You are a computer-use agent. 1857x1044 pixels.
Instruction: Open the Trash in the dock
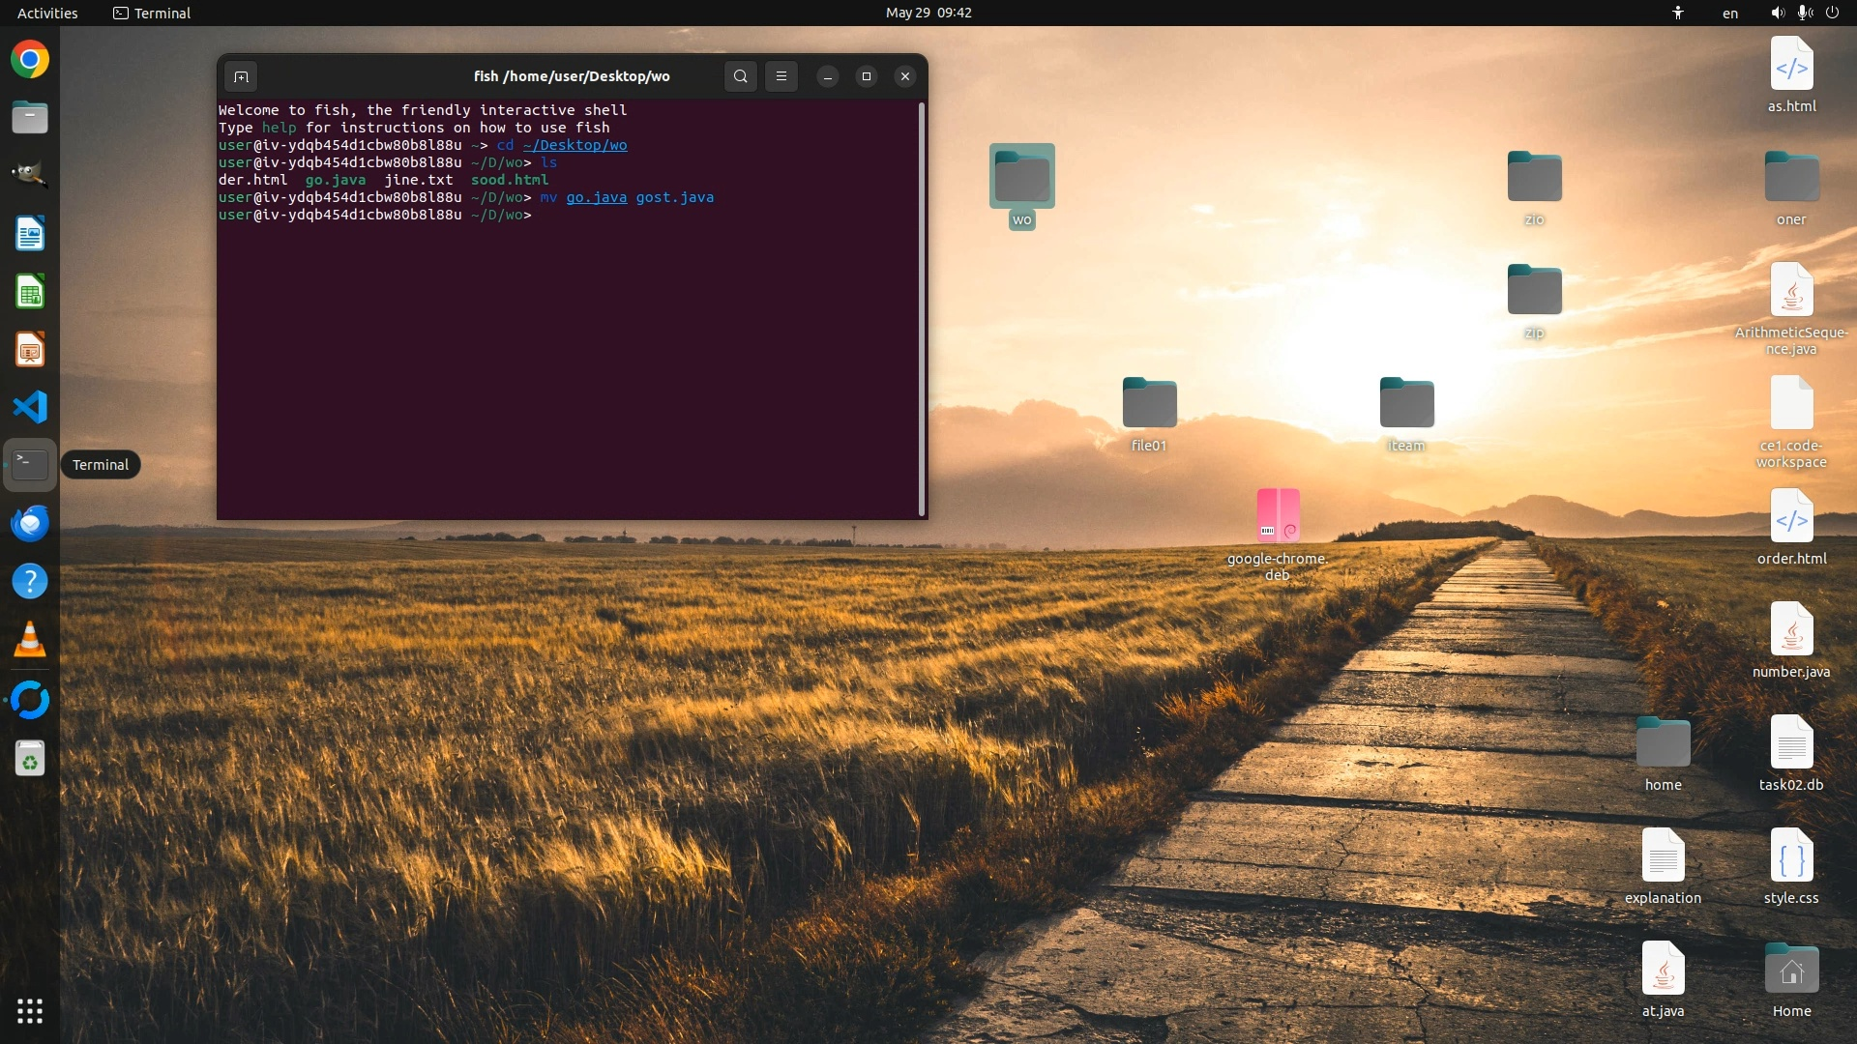pos(30,759)
